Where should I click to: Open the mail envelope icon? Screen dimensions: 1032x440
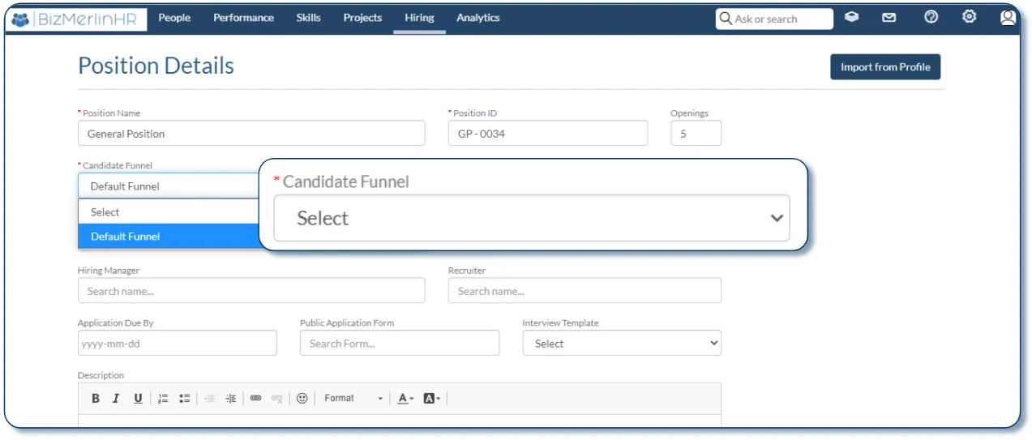[889, 17]
